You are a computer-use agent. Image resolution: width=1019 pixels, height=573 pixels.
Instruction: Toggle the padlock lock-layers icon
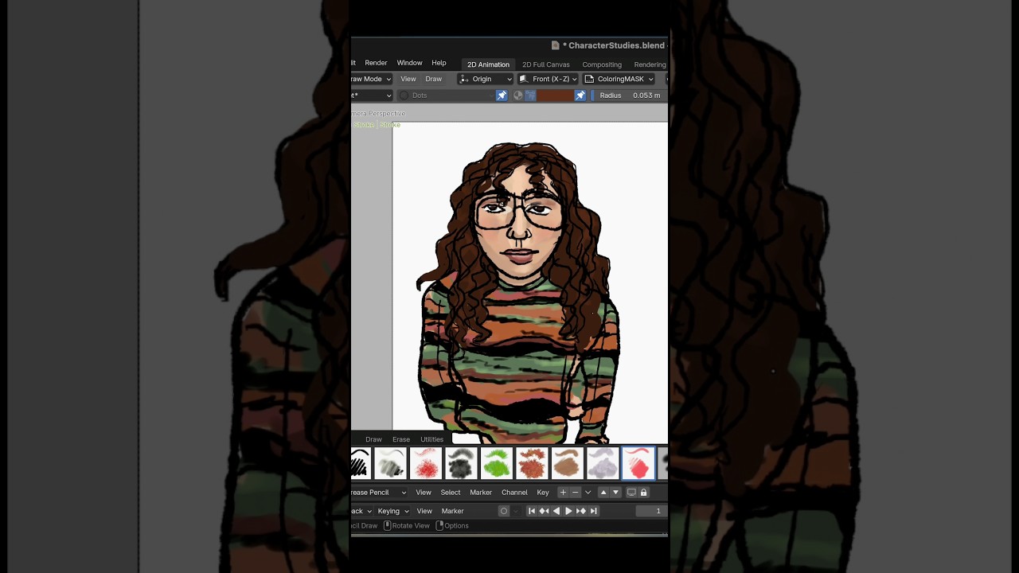(x=643, y=493)
